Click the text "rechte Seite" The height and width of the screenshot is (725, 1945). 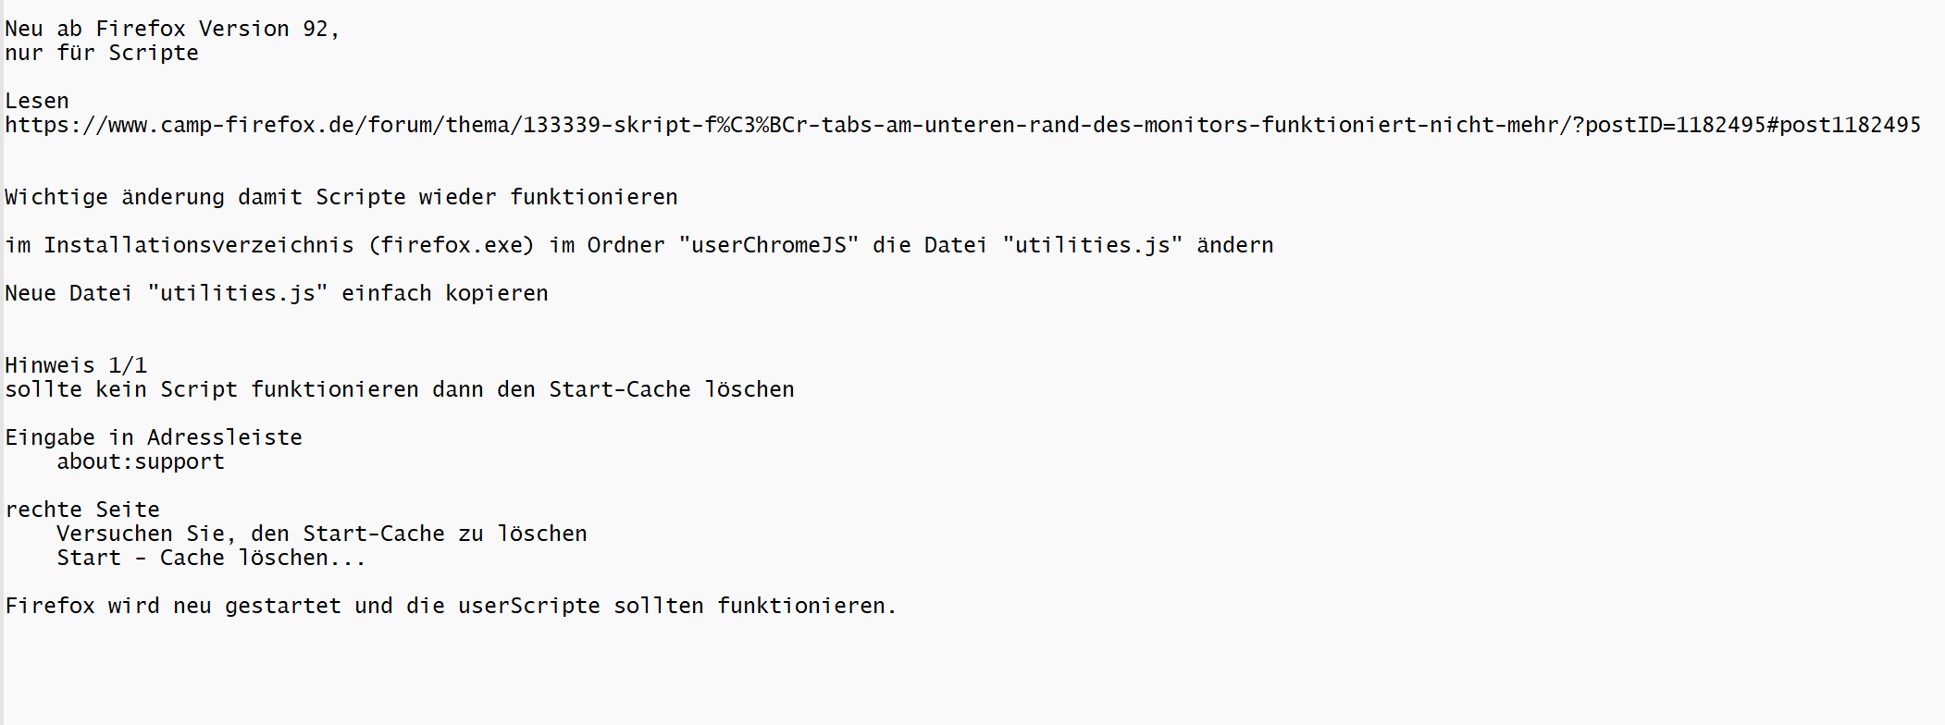82,510
